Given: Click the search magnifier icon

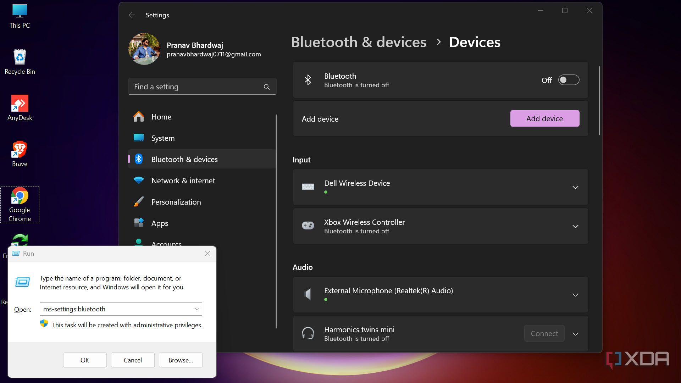Looking at the screenshot, I should 266,87.
